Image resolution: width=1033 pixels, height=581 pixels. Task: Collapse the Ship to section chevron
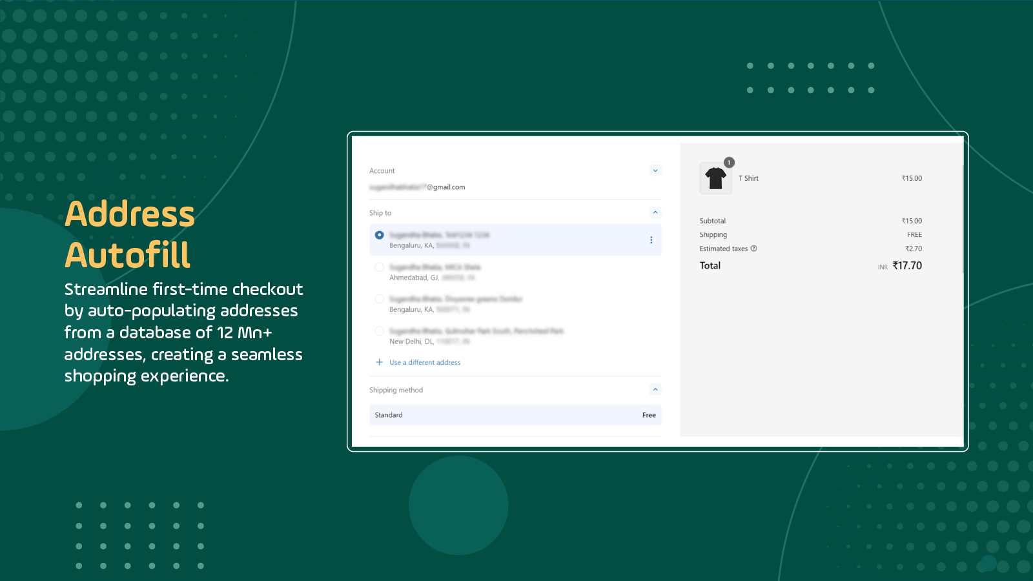[x=655, y=212]
